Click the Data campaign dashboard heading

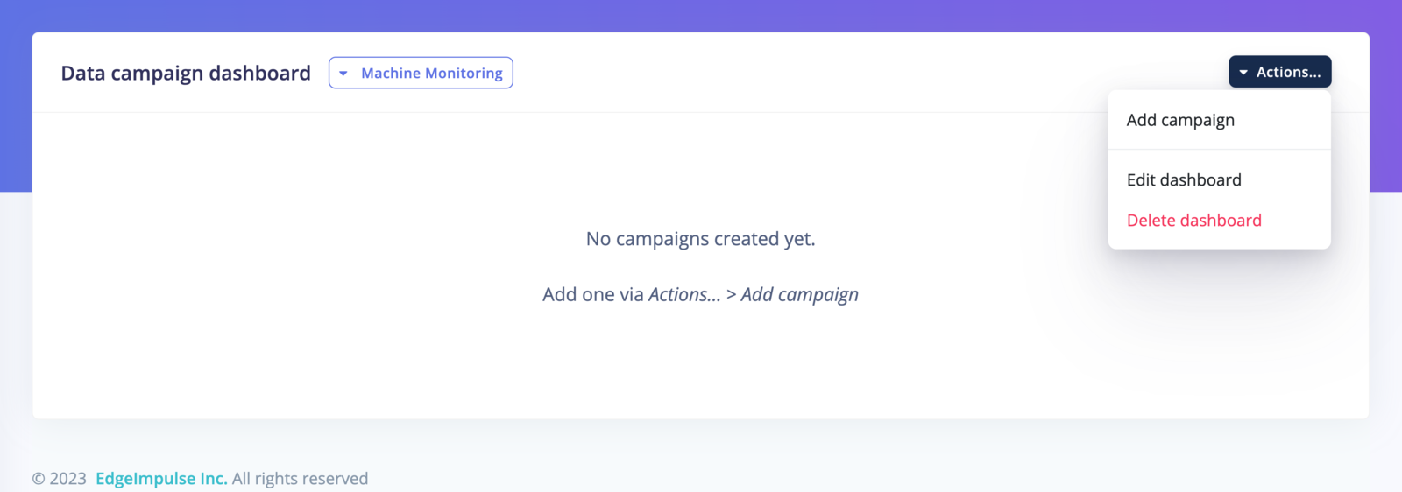186,73
